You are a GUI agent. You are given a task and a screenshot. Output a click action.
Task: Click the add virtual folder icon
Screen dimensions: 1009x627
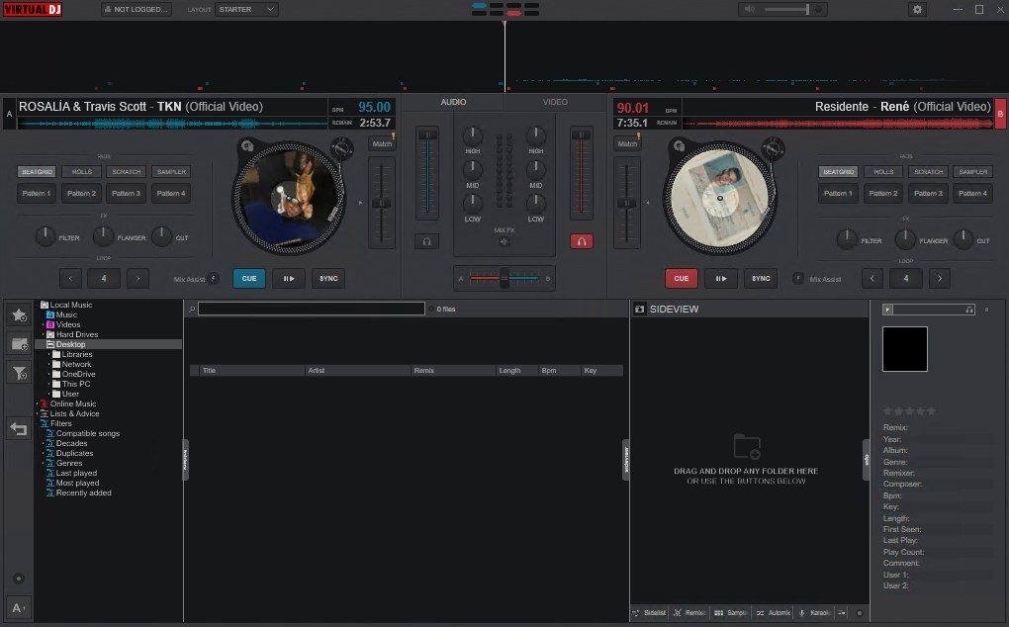pos(20,345)
